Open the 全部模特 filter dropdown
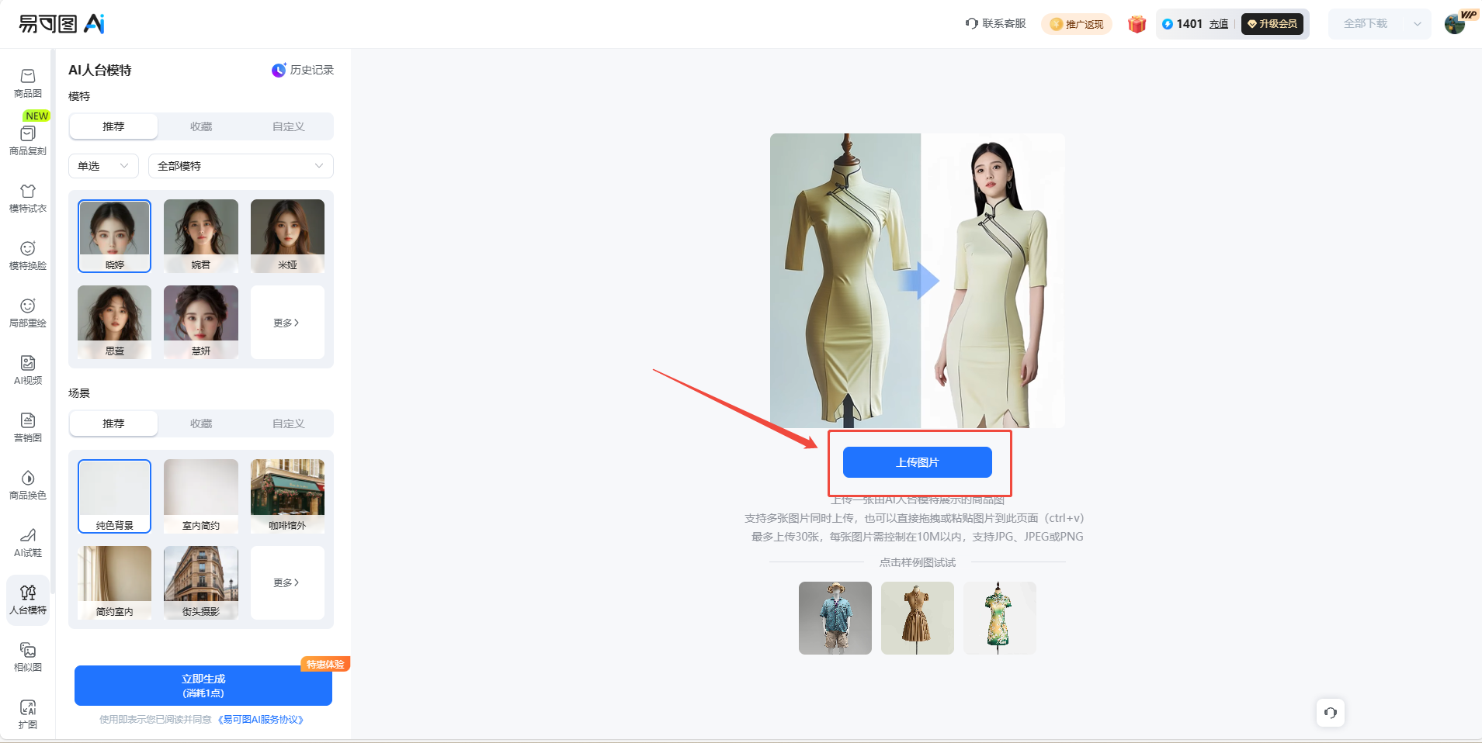 click(241, 166)
